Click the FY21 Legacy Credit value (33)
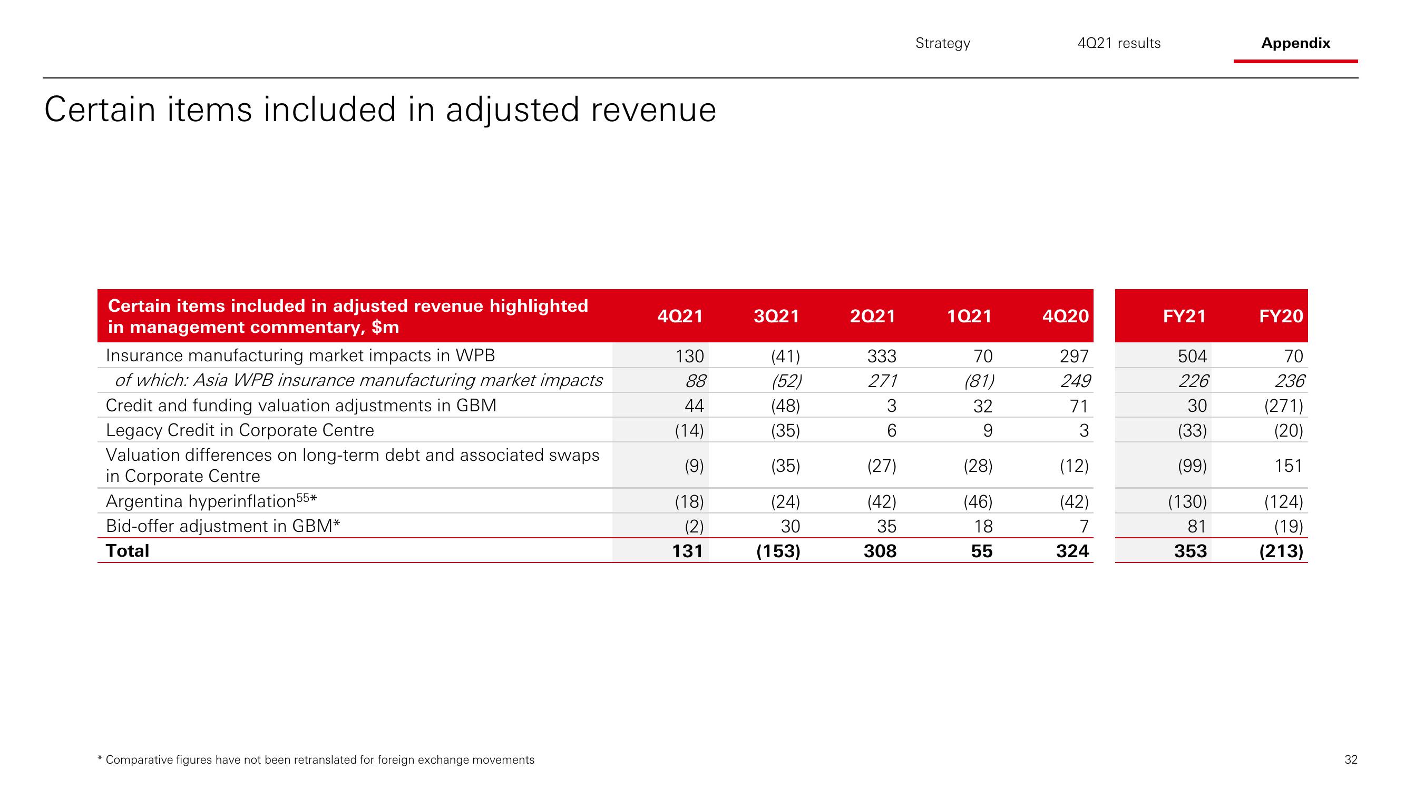The height and width of the screenshot is (790, 1405). pos(1192,431)
